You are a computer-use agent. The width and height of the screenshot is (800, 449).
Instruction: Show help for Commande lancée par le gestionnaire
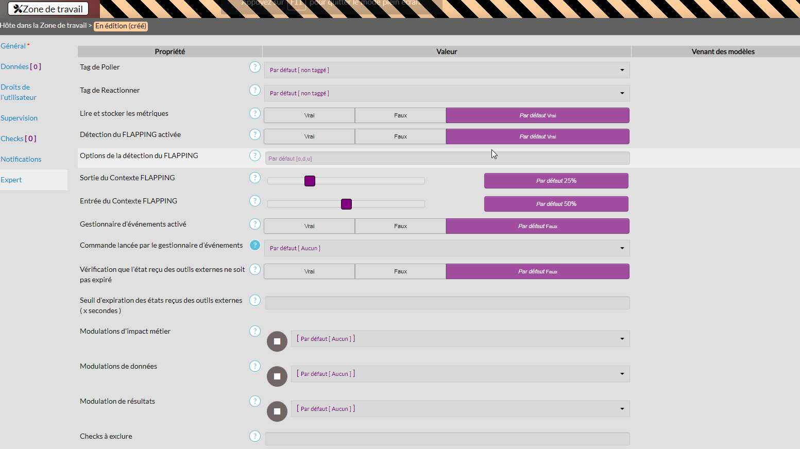255,245
